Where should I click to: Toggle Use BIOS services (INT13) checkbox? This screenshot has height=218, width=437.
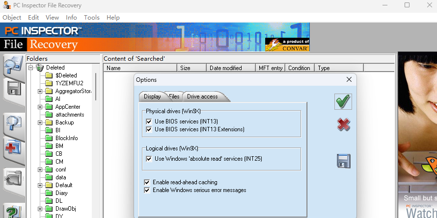pos(149,121)
